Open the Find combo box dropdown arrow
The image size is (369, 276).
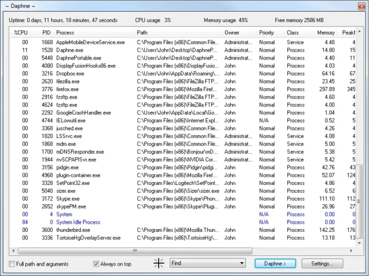[242, 263]
